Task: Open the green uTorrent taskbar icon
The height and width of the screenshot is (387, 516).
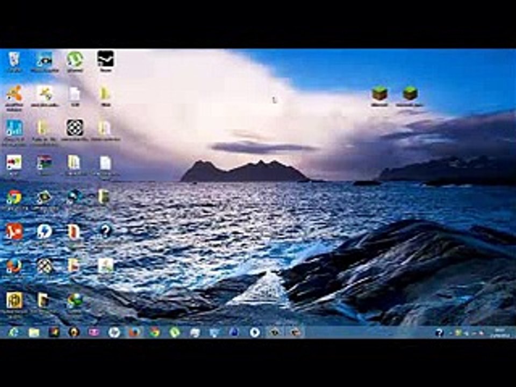Action: [175, 332]
